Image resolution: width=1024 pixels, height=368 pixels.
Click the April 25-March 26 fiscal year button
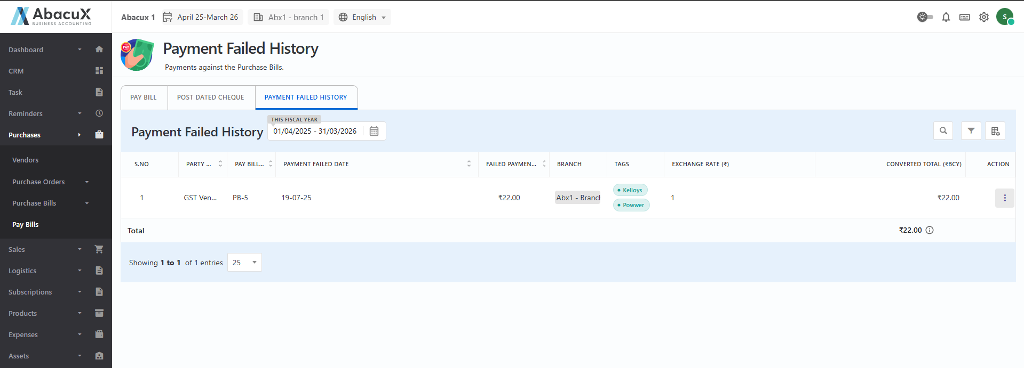point(201,17)
